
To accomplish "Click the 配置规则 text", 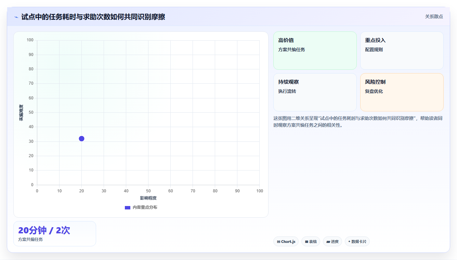I will pyautogui.click(x=374, y=50).
